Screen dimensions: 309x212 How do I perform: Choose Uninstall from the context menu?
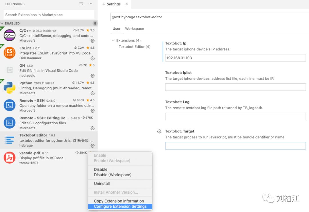pyautogui.click(x=120, y=184)
